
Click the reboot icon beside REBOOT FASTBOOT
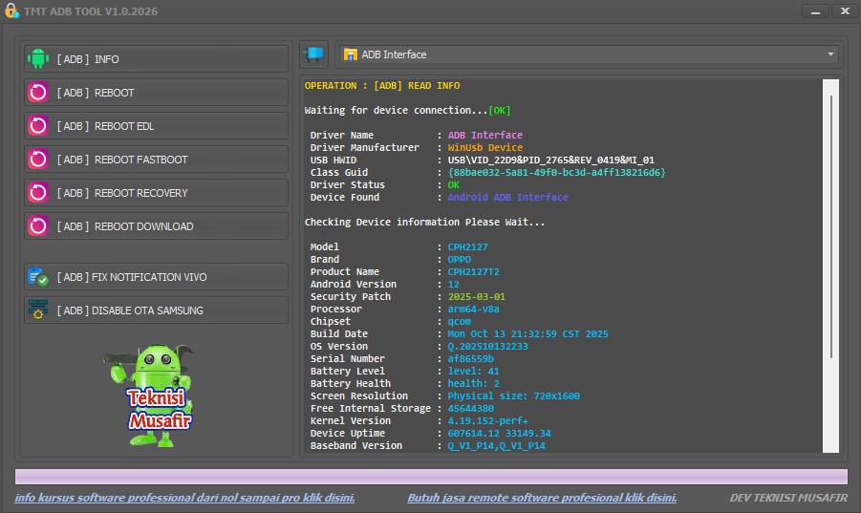point(38,160)
